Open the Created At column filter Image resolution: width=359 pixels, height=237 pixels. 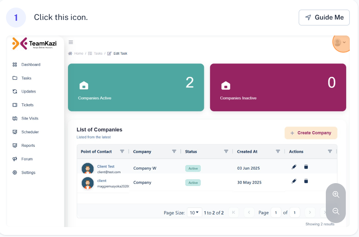[278, 152]
